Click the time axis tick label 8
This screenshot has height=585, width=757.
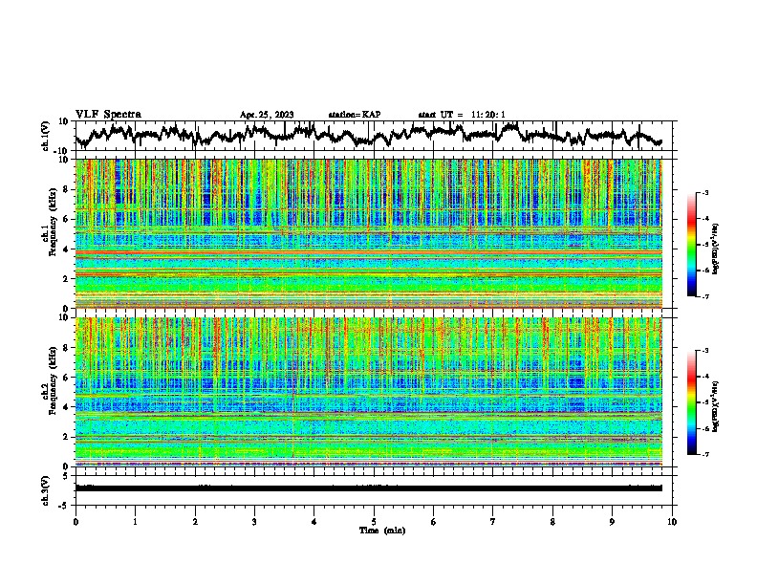552,522
